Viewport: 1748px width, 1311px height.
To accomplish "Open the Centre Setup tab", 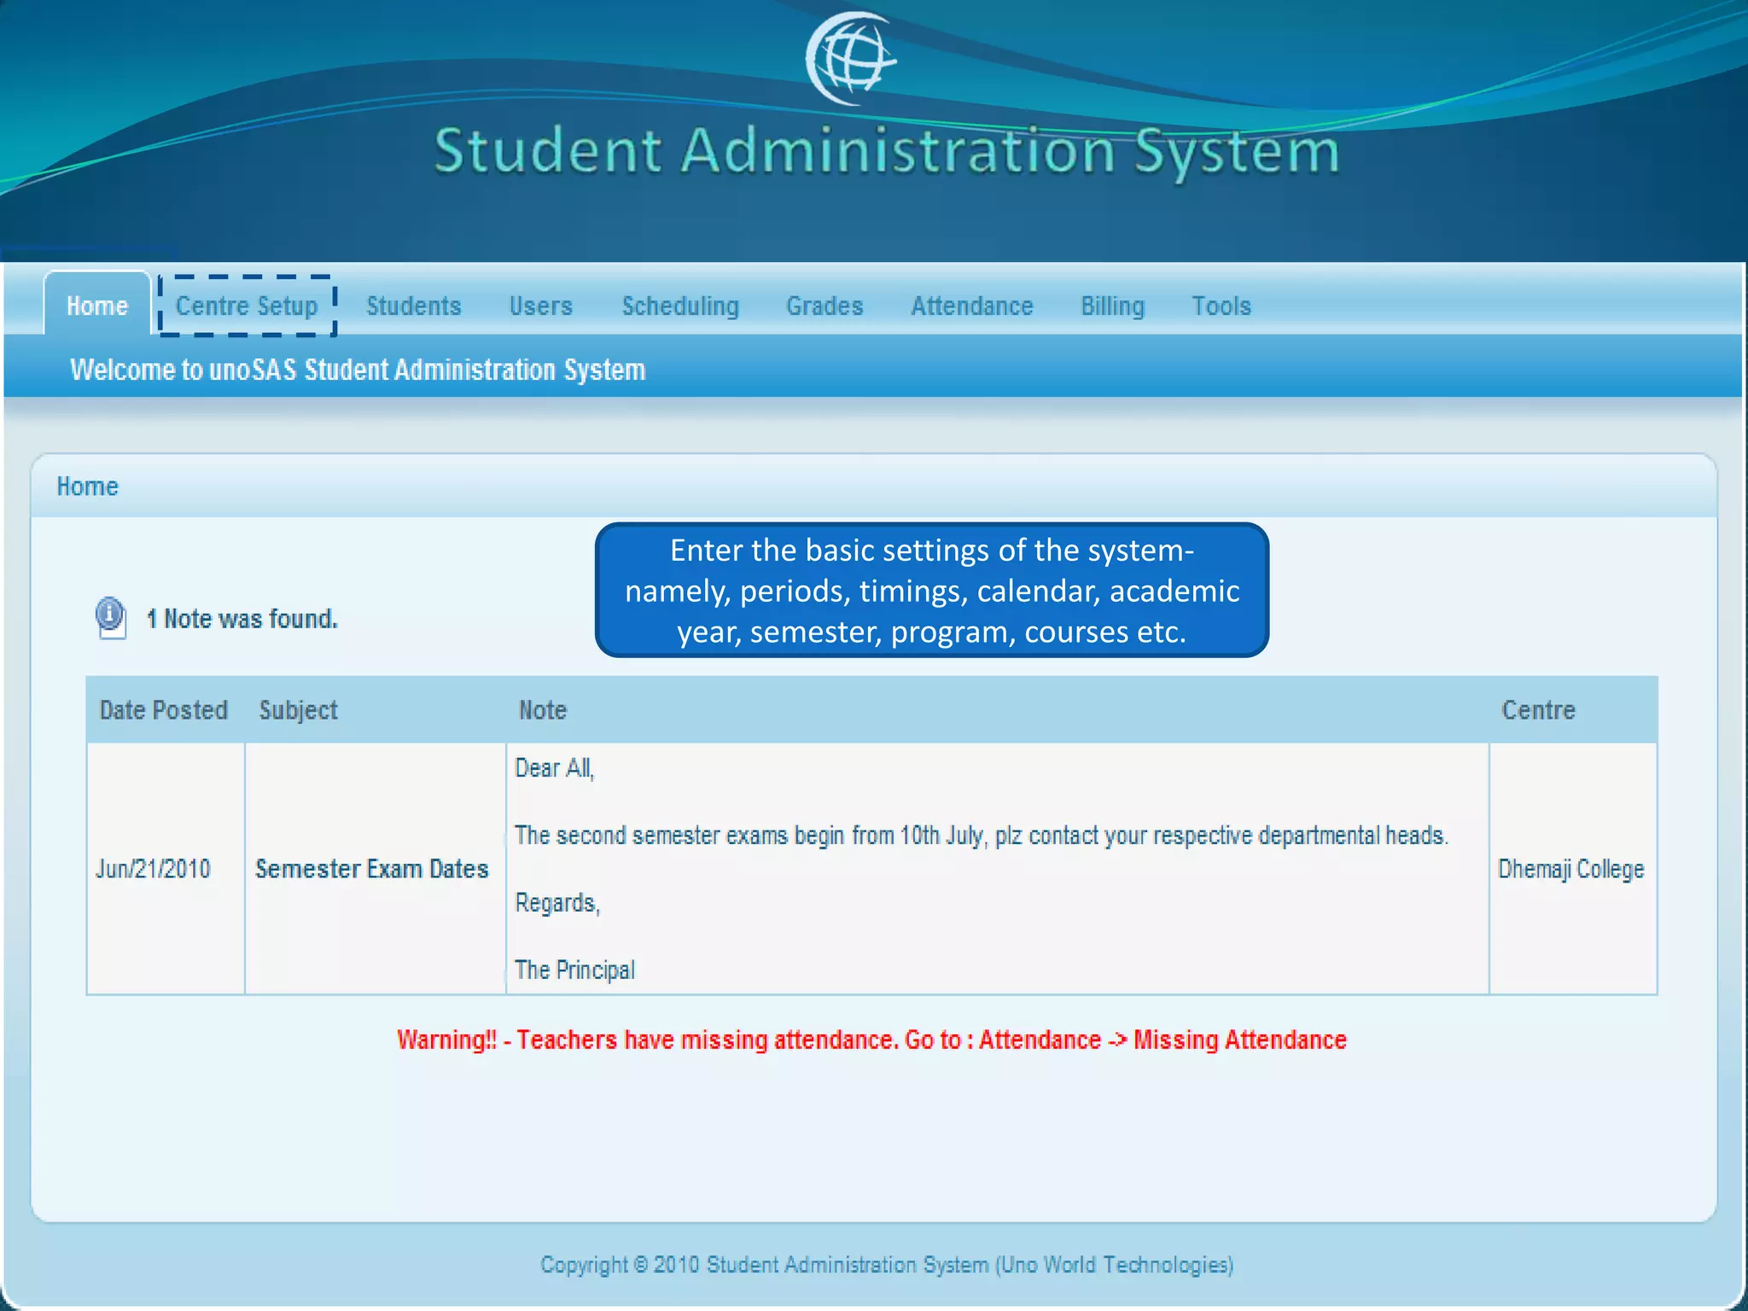I will click(x=247, y=306).
